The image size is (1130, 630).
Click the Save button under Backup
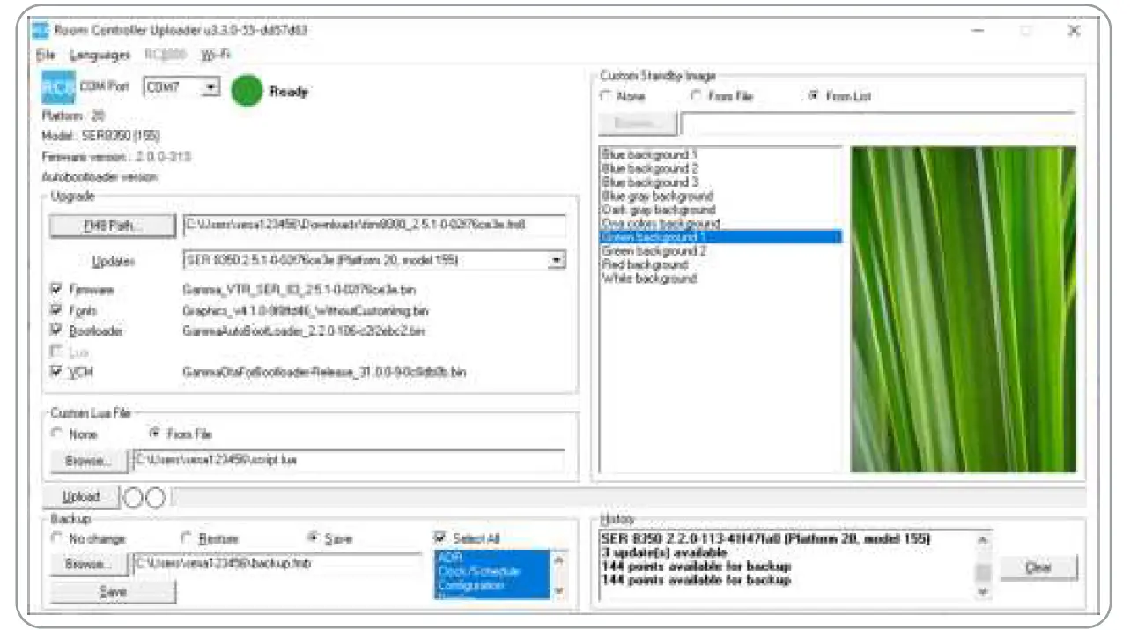[x=113, y=592]
